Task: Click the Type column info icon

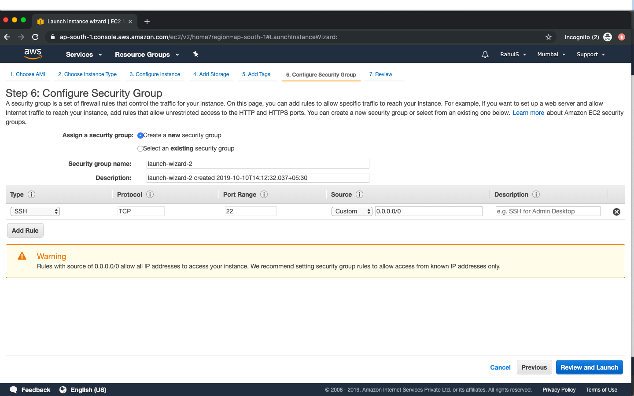Action: click(x=30, y=194)
